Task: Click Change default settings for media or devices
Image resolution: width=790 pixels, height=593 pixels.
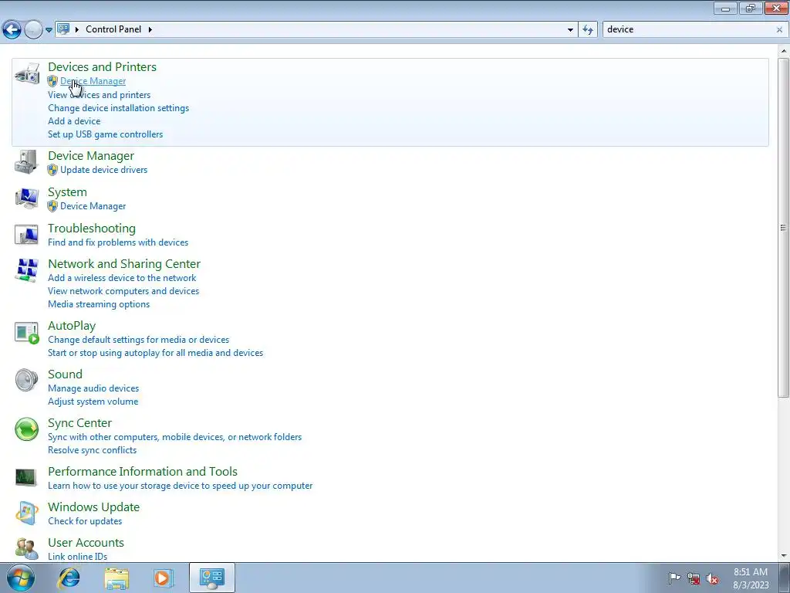Action: coord(139,340)
